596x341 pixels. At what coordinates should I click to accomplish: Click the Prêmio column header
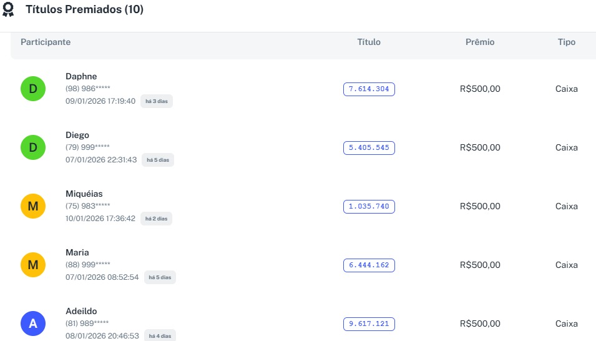480,42
